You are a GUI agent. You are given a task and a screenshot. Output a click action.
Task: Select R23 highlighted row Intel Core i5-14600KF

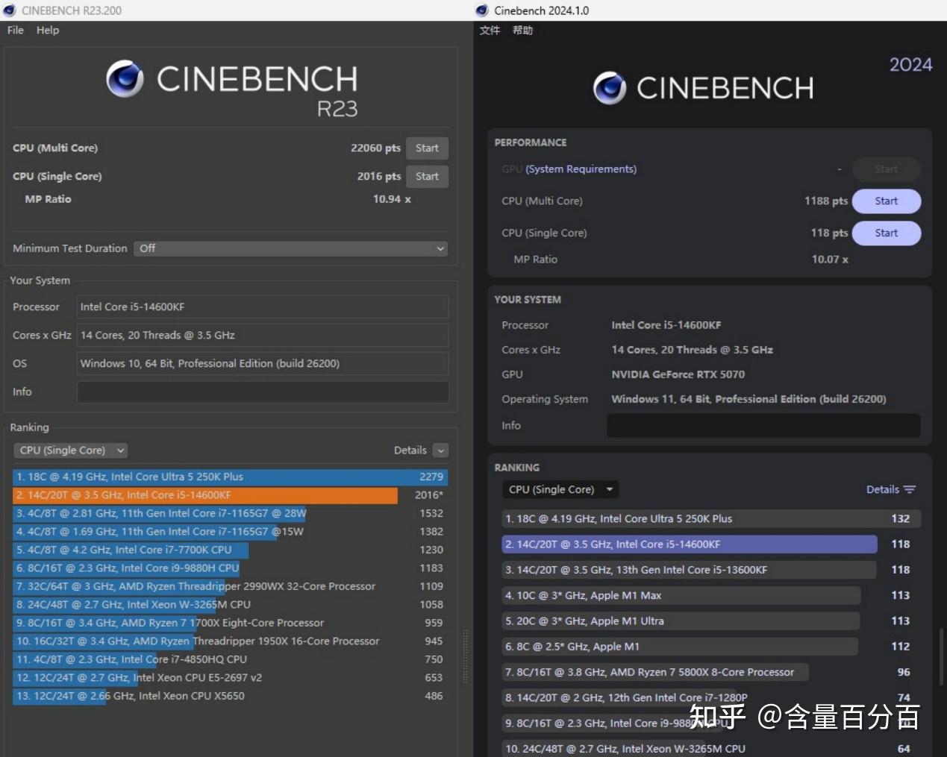coord(231,495)
